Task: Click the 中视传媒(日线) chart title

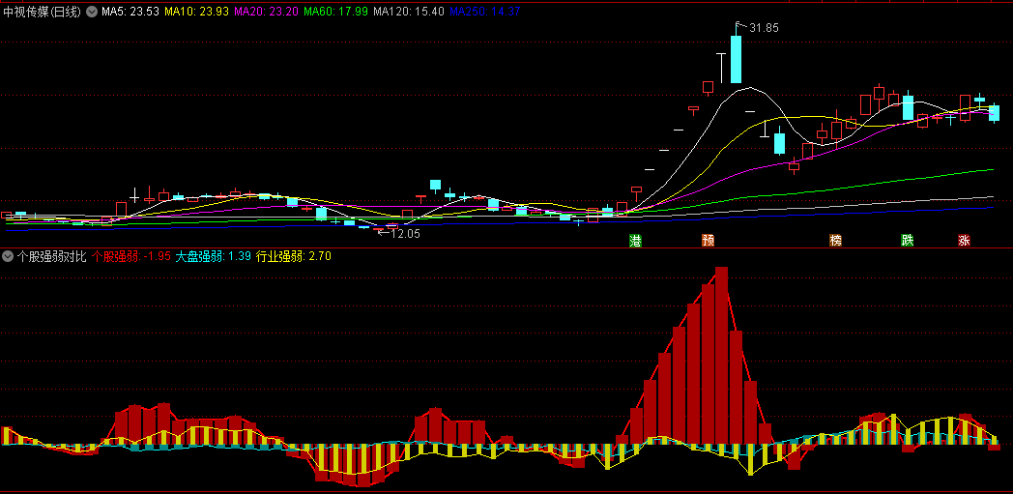Action: coord(43,12)
